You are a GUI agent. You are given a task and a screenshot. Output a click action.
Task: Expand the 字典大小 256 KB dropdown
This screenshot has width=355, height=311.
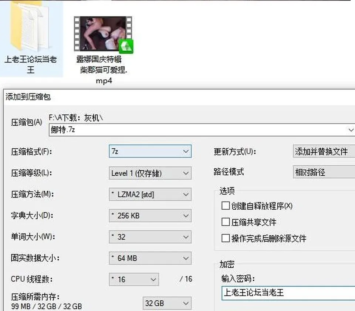(x=150, y=216)
